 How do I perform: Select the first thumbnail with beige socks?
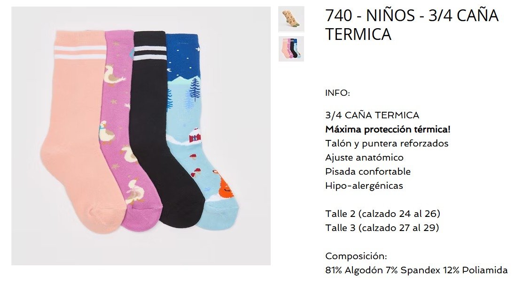click(291, 19)
